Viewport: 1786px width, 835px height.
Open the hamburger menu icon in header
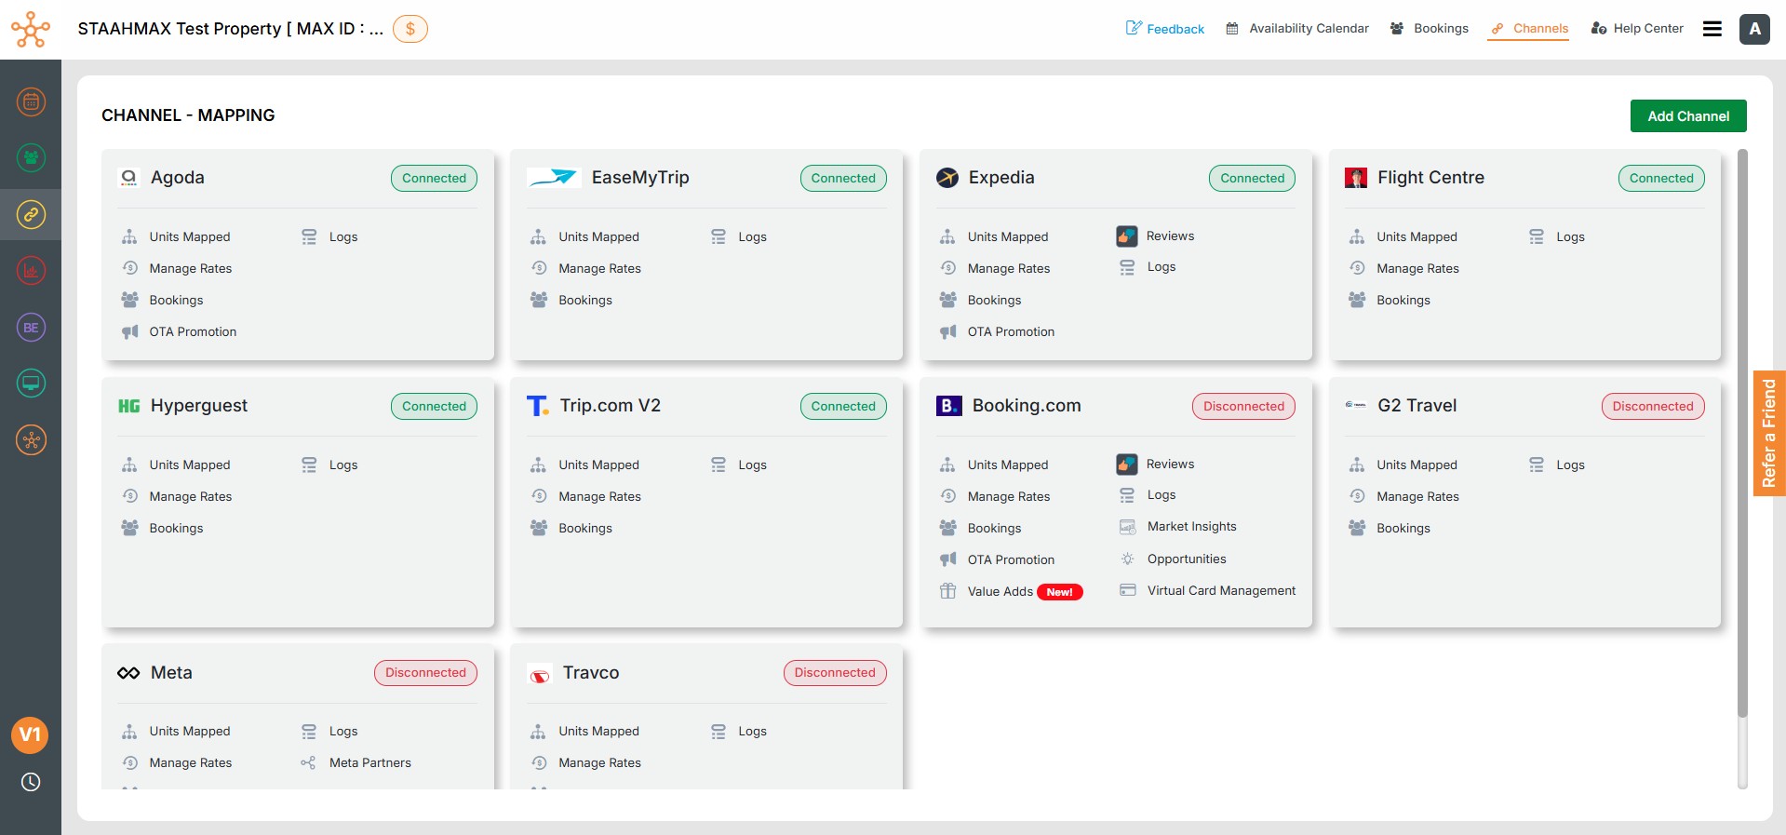coord(1712,29)
